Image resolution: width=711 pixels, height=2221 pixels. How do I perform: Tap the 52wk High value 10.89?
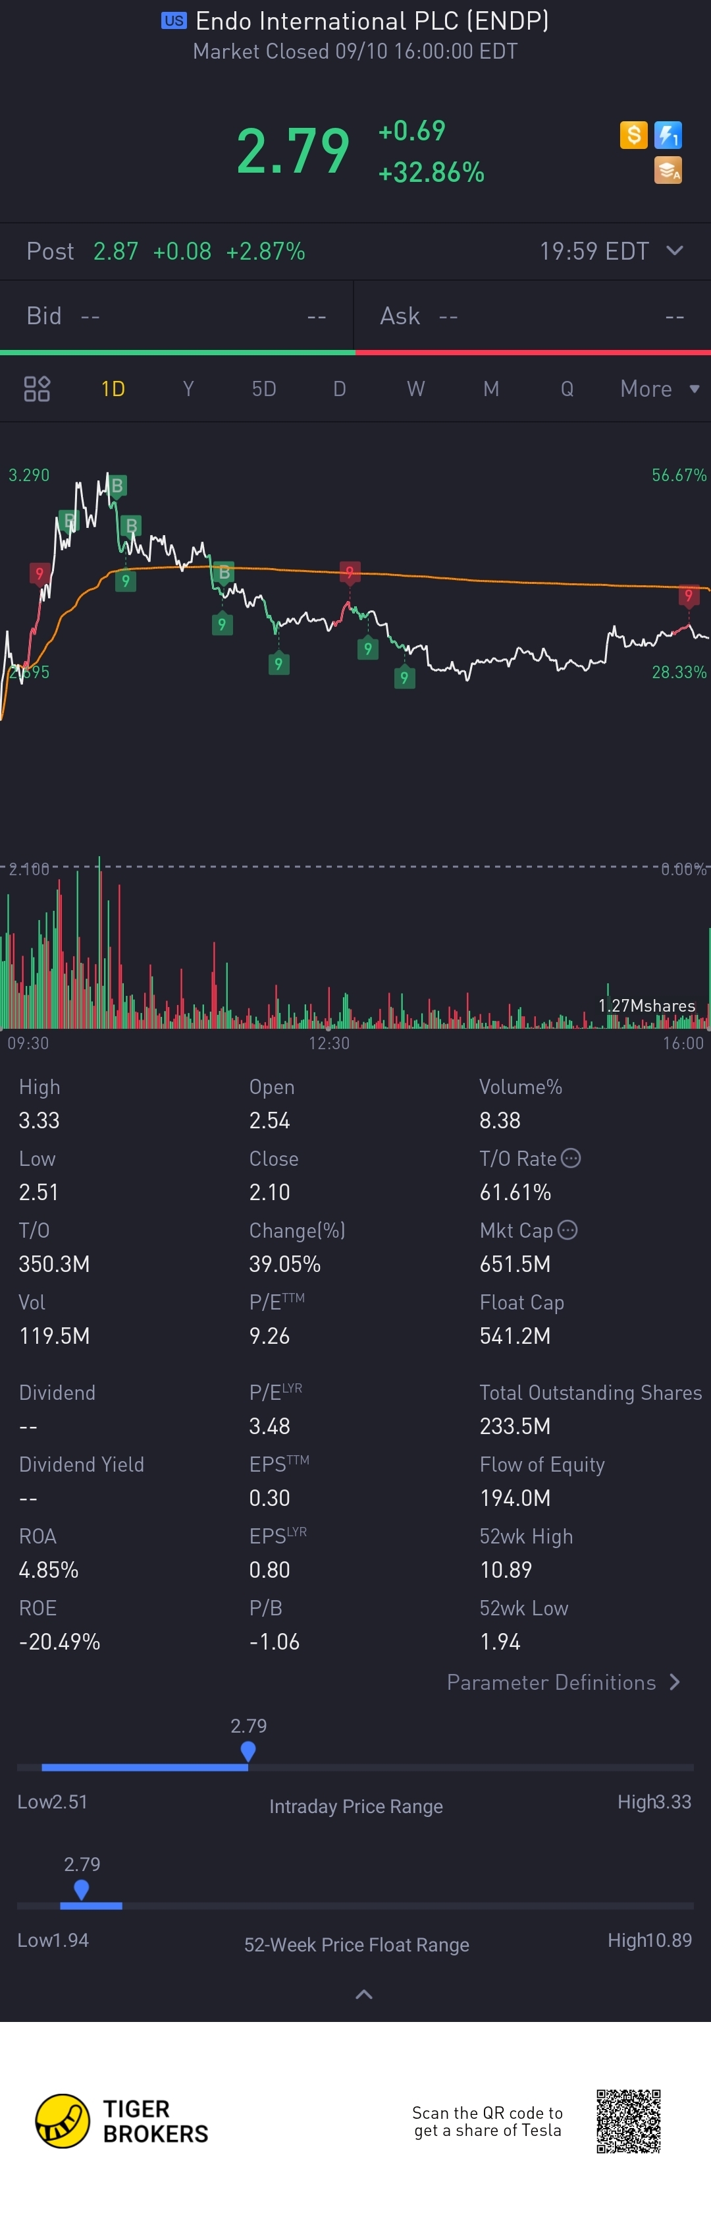[506, 1569]
